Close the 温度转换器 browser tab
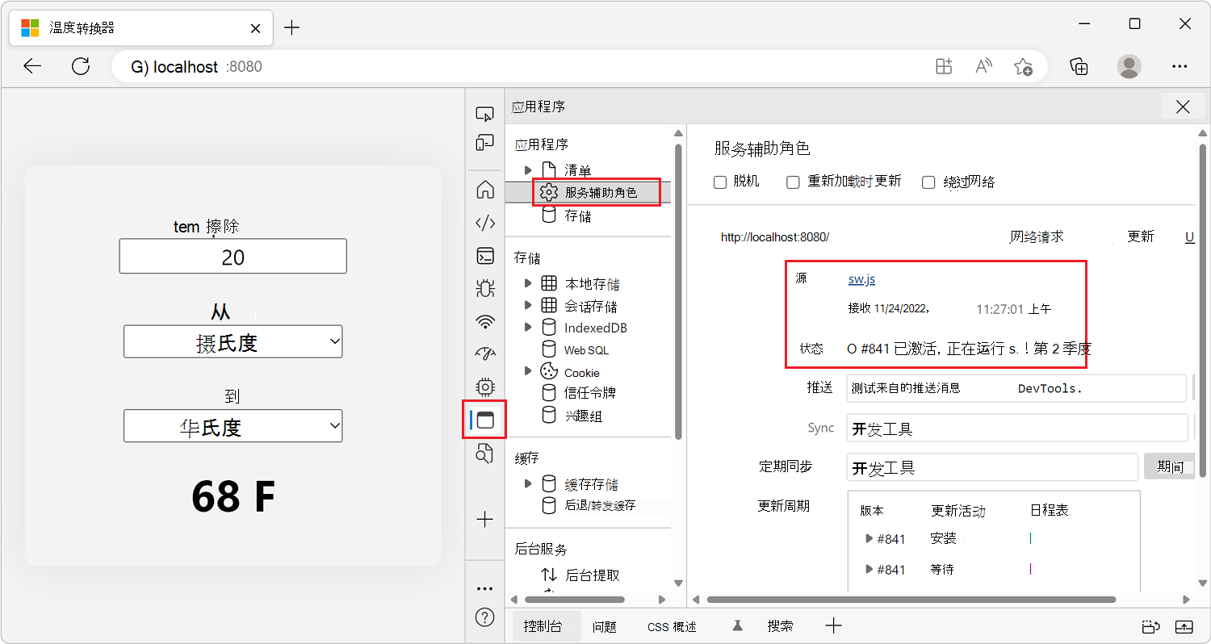This screenshot has height=644, width=1211. (255, 27)
